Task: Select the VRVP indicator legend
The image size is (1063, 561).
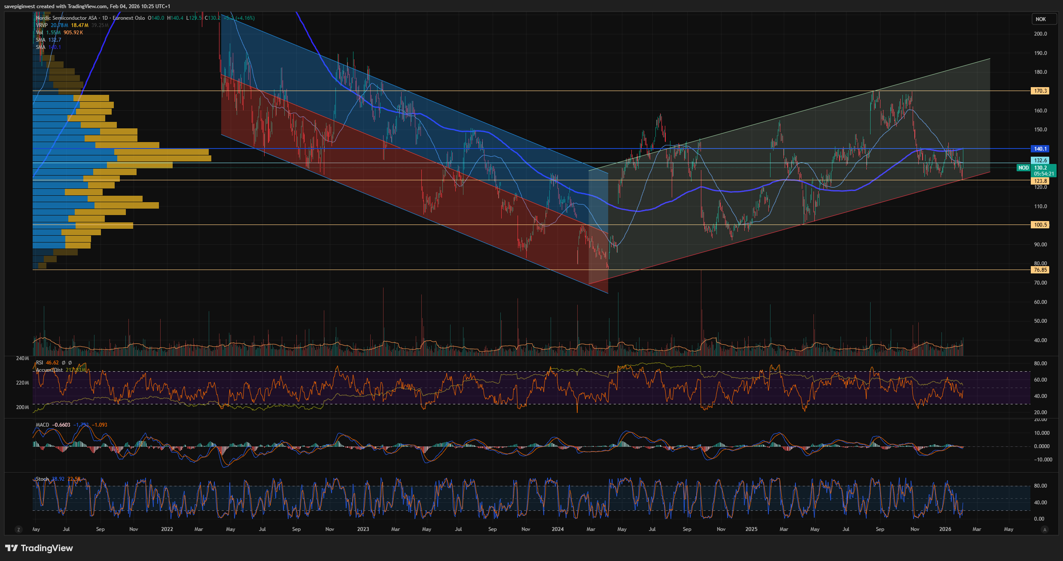Action: tap(42, 25)
